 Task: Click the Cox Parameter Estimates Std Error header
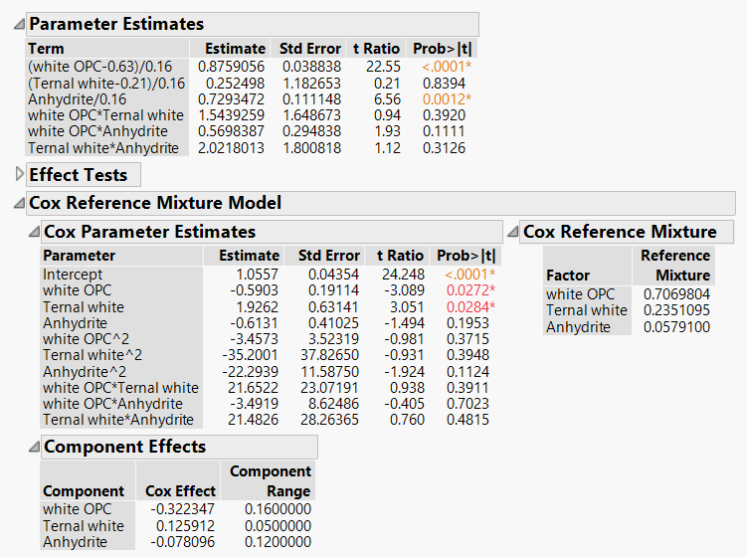click(x=328, y=256)
